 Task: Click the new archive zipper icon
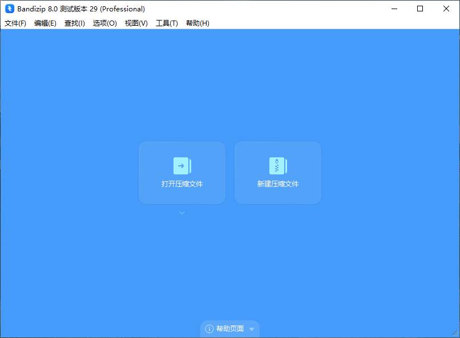[x=278, y=166]
